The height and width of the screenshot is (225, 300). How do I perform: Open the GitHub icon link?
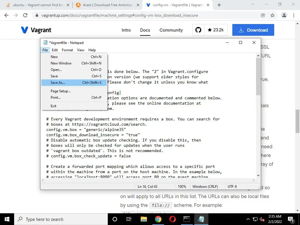click(198, 30)
